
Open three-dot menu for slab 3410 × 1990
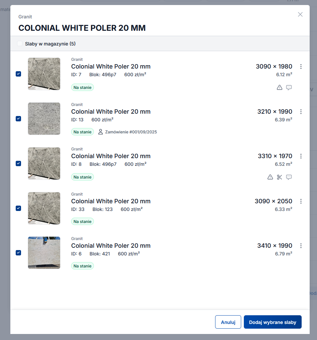pyautogui.click(x=301, y=246)
